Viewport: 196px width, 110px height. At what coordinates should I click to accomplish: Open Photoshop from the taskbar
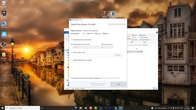click(x=106, y=108)
